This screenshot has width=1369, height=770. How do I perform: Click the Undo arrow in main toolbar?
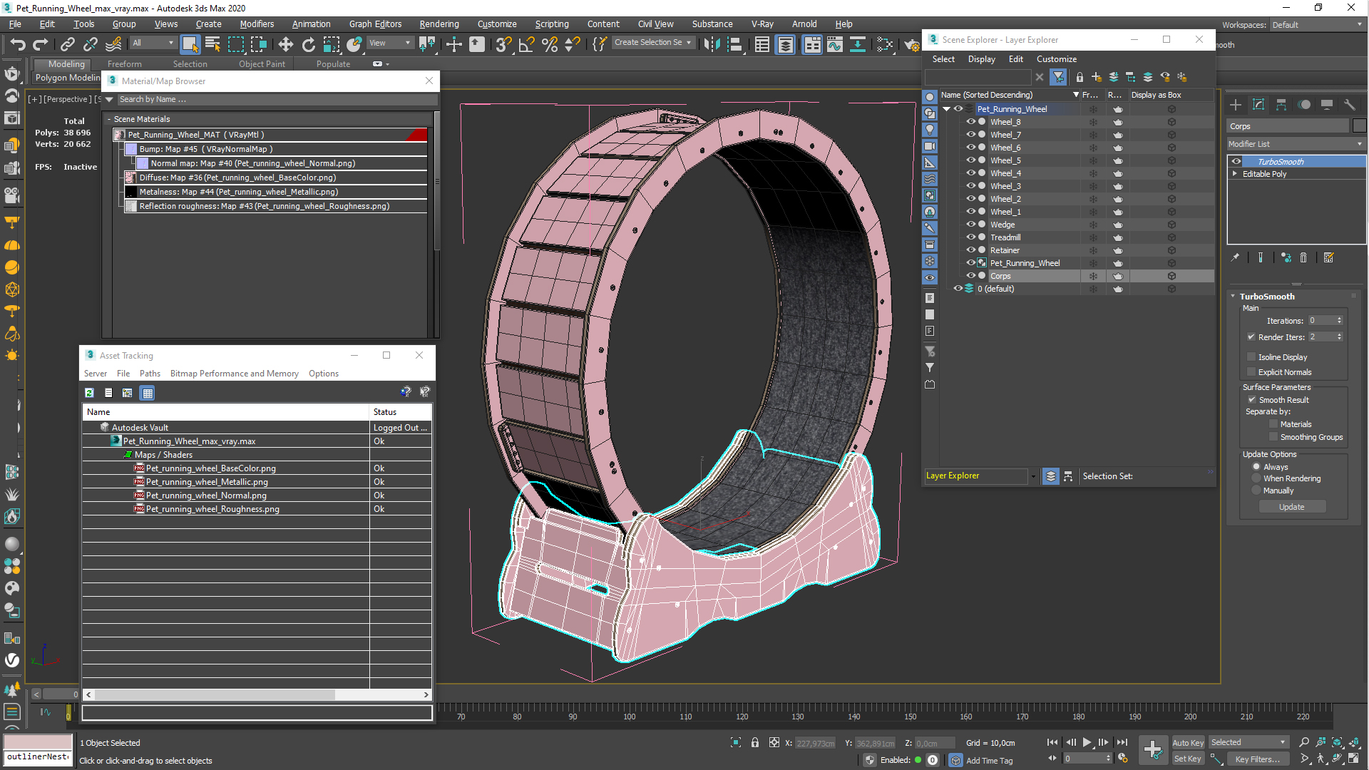pyautogui.click(x=18, y=44)
